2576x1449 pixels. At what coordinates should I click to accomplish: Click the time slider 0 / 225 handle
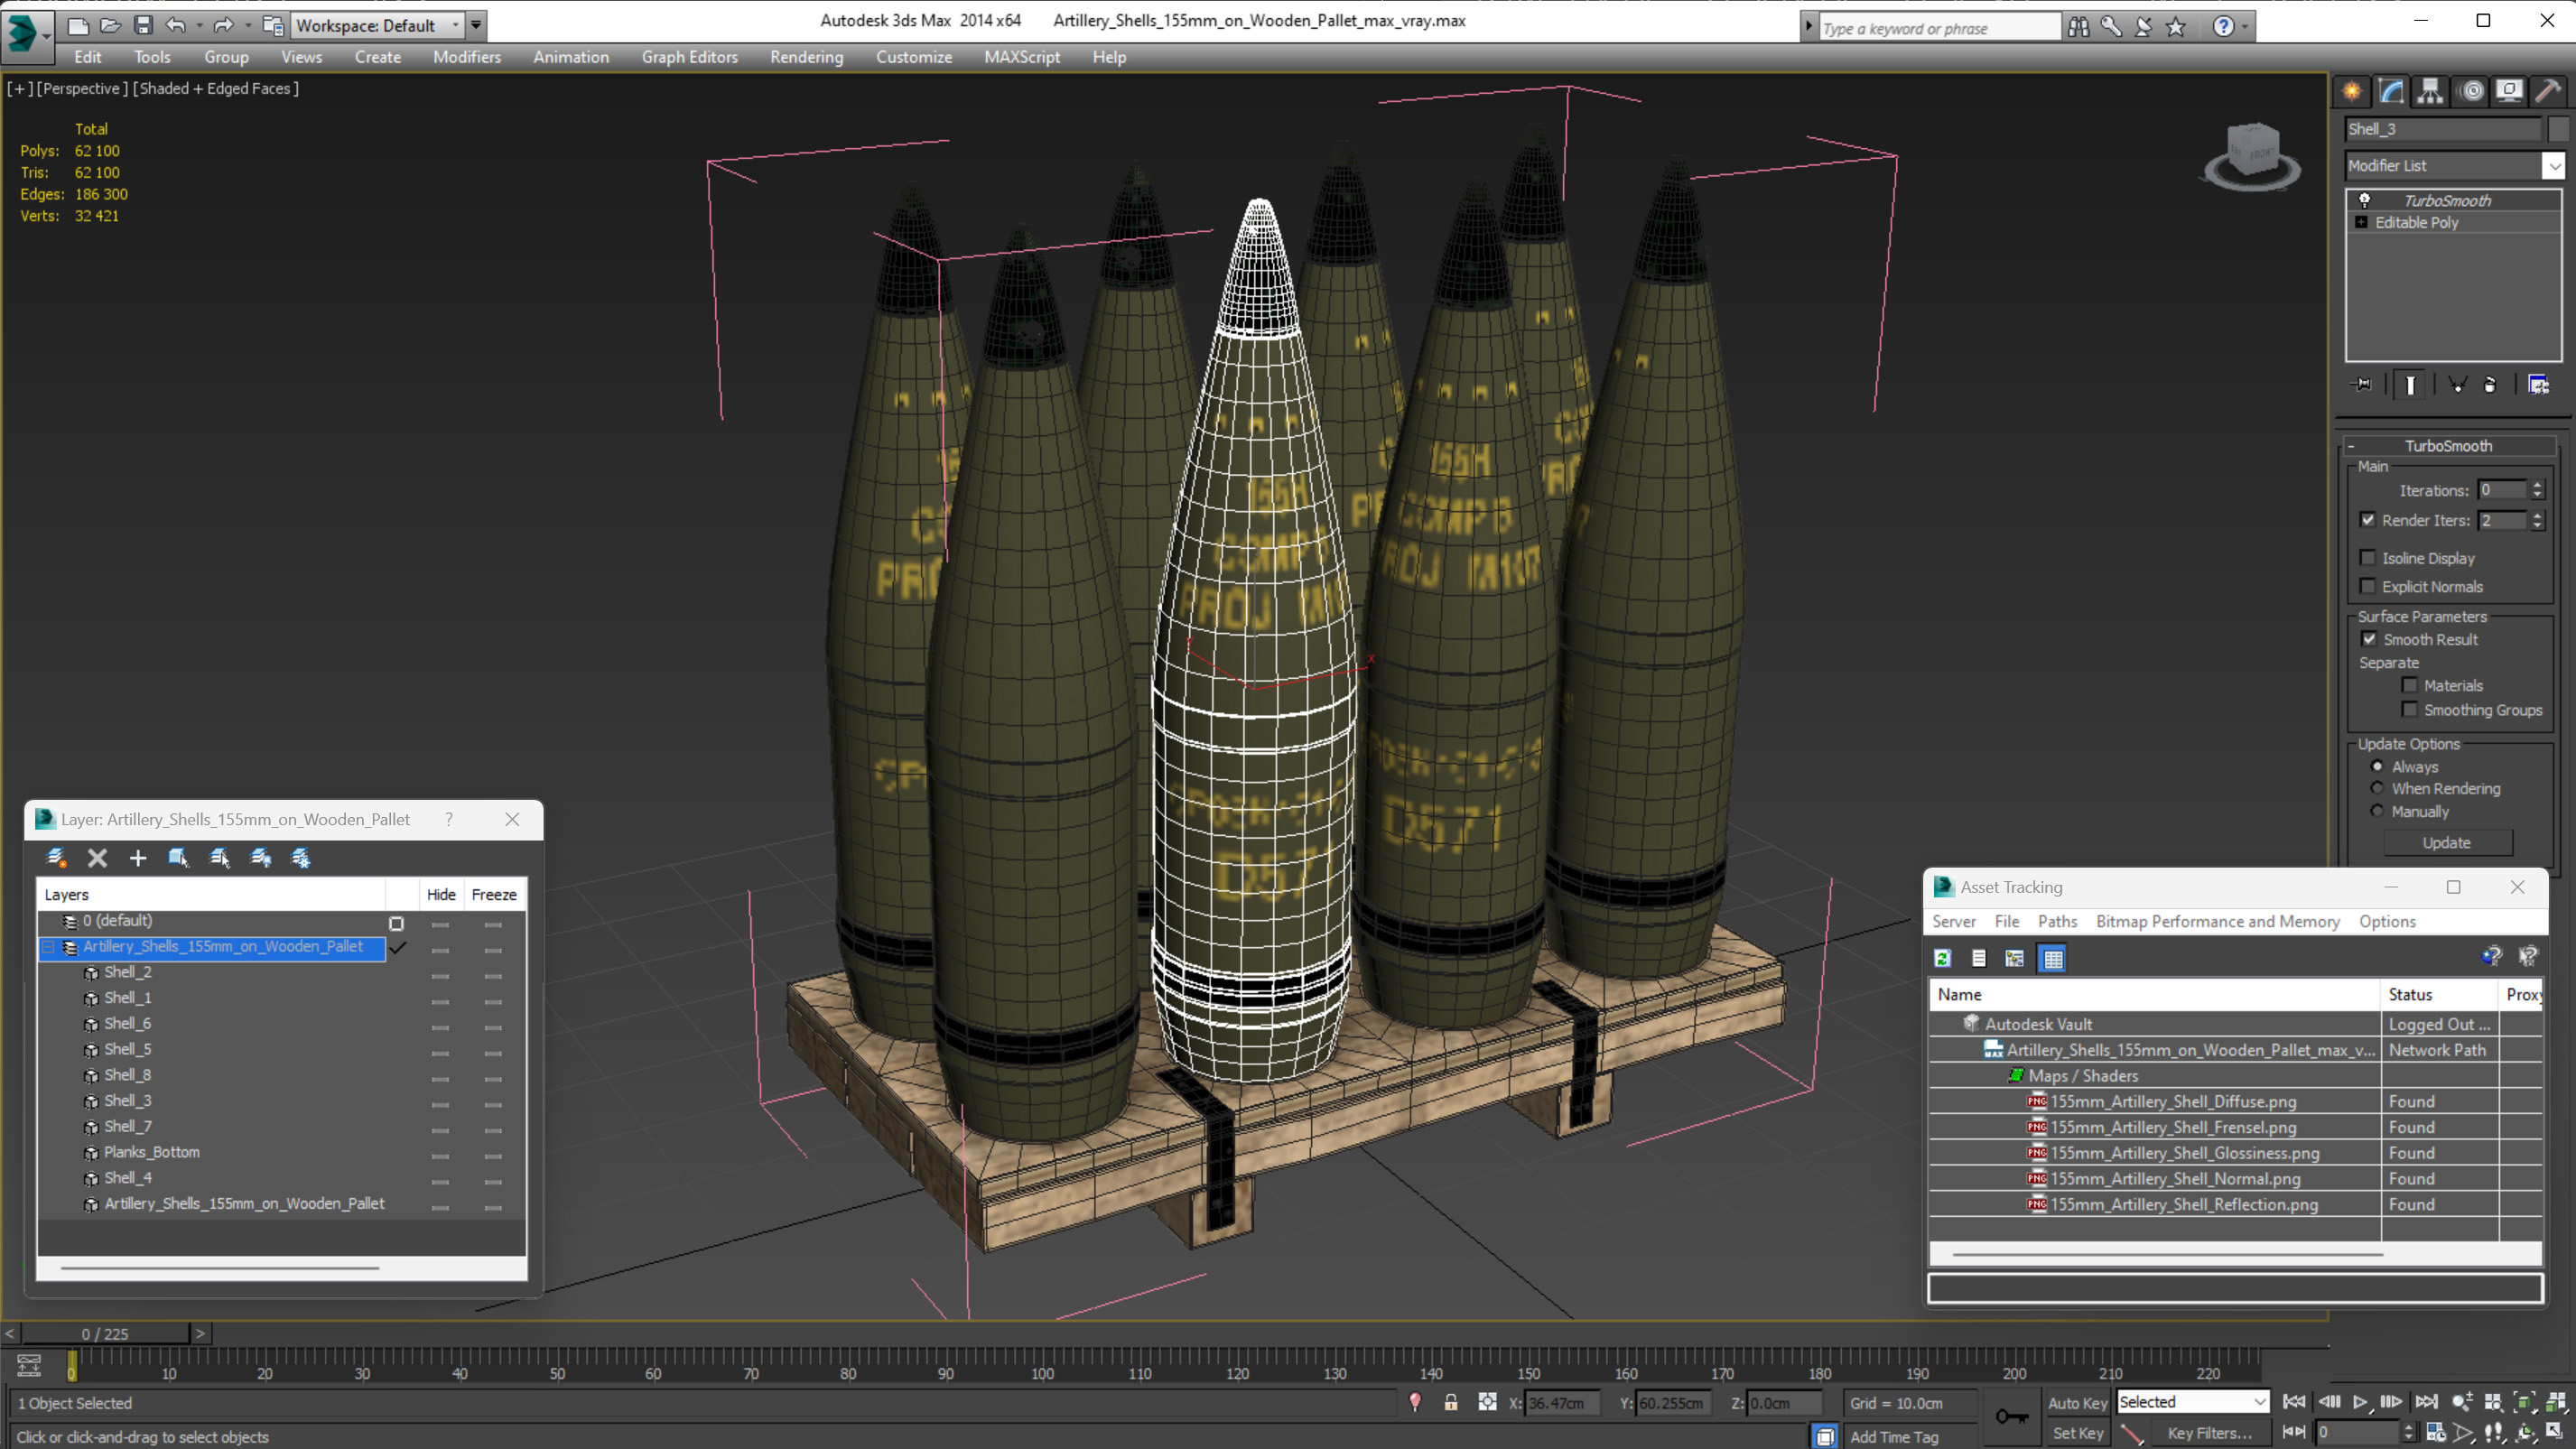pos(105,1334)
